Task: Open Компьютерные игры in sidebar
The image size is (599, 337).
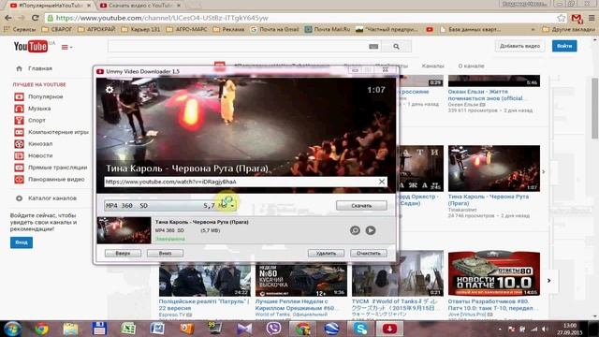Action: [x=58, y=132]
